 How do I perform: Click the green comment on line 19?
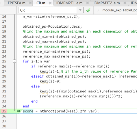[80, 31]
